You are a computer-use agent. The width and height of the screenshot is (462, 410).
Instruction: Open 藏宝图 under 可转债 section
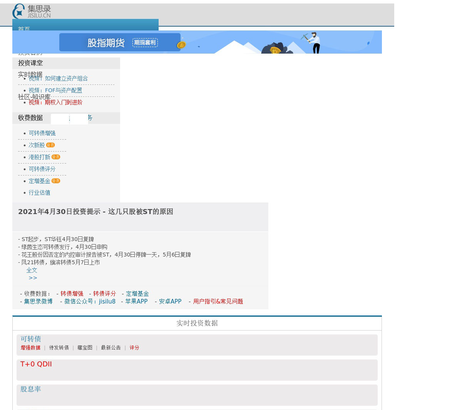tap(85, 348)
